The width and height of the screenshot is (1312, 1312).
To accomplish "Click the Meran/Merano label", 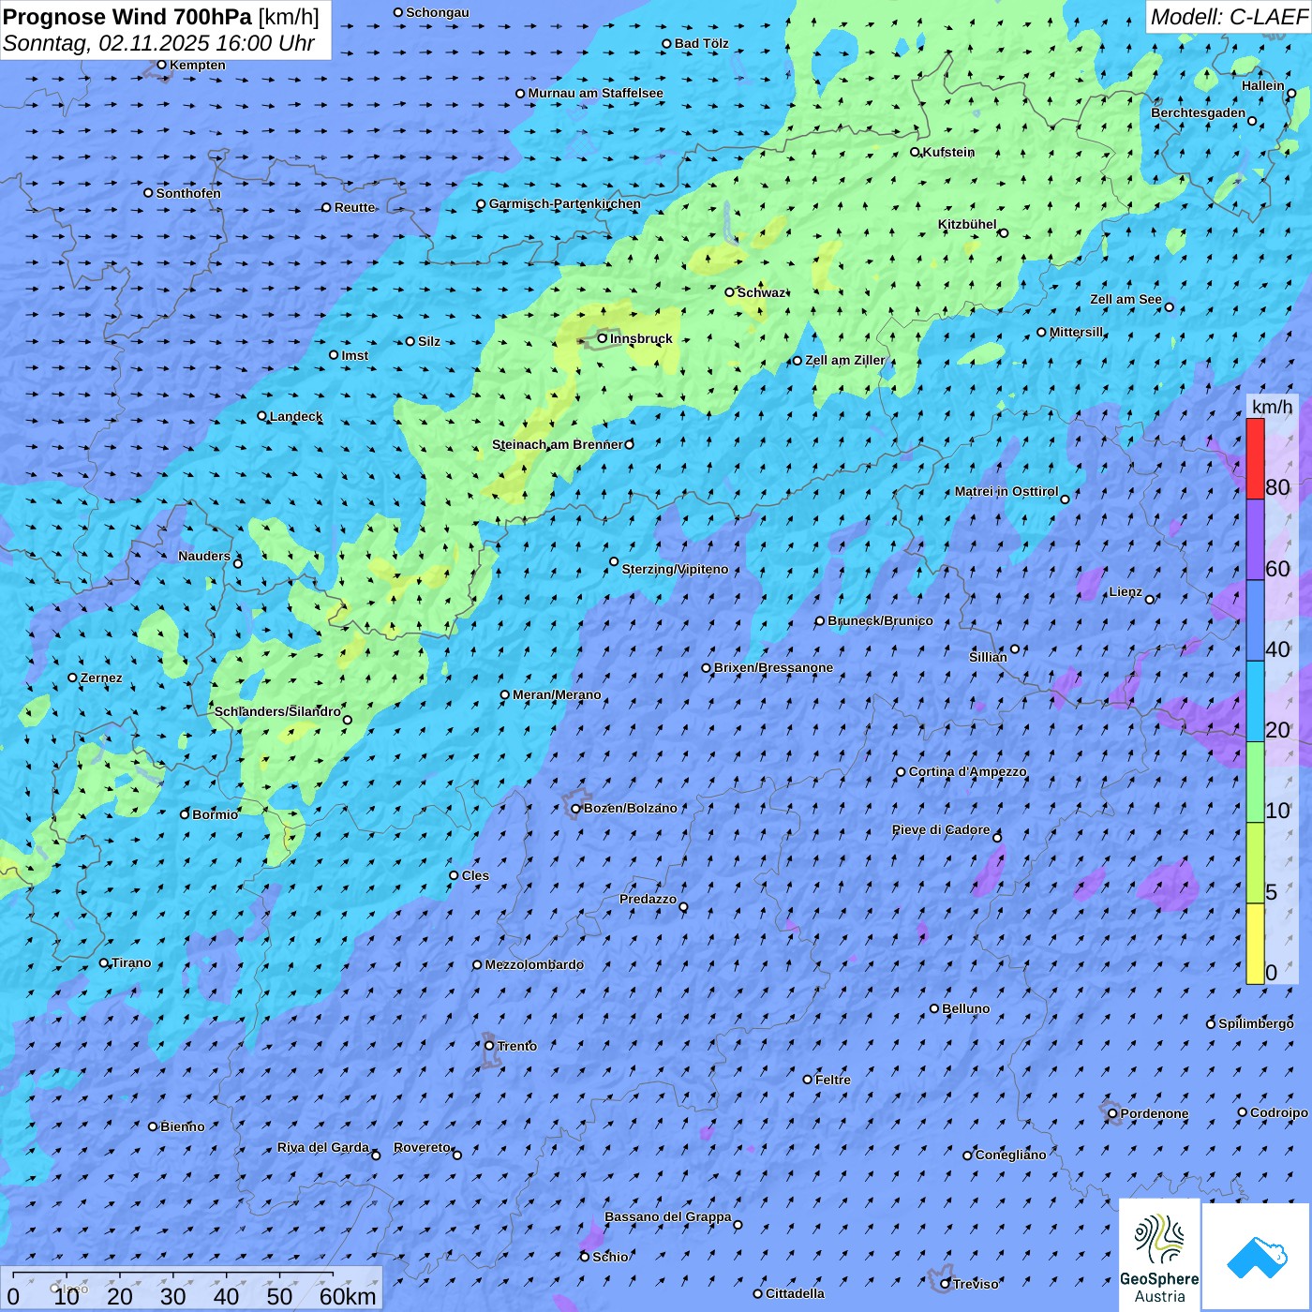I will [557, 694].
